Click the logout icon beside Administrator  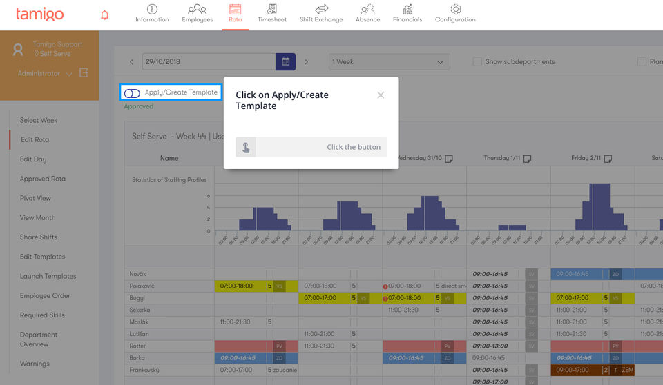point(84,72)
